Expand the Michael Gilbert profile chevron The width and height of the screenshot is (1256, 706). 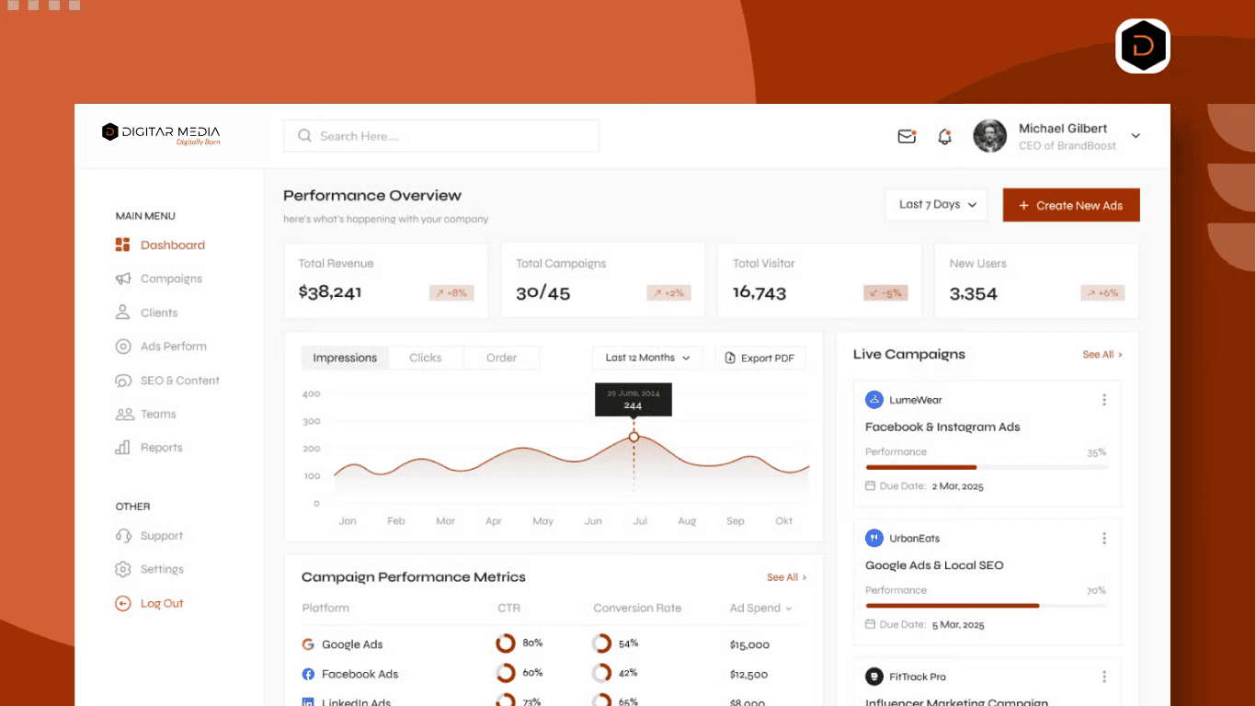coord(1136,135)
